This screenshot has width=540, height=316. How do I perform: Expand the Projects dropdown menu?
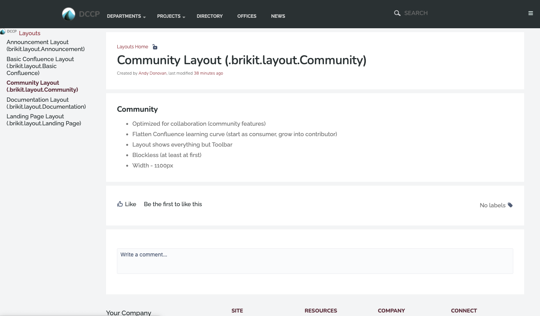(171, 16)
